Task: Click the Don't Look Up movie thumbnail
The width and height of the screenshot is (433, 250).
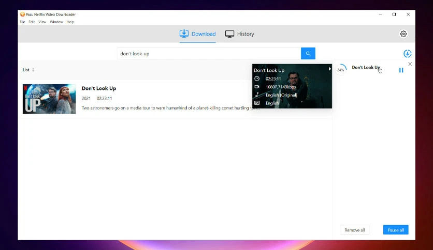Action: [49, 99]
